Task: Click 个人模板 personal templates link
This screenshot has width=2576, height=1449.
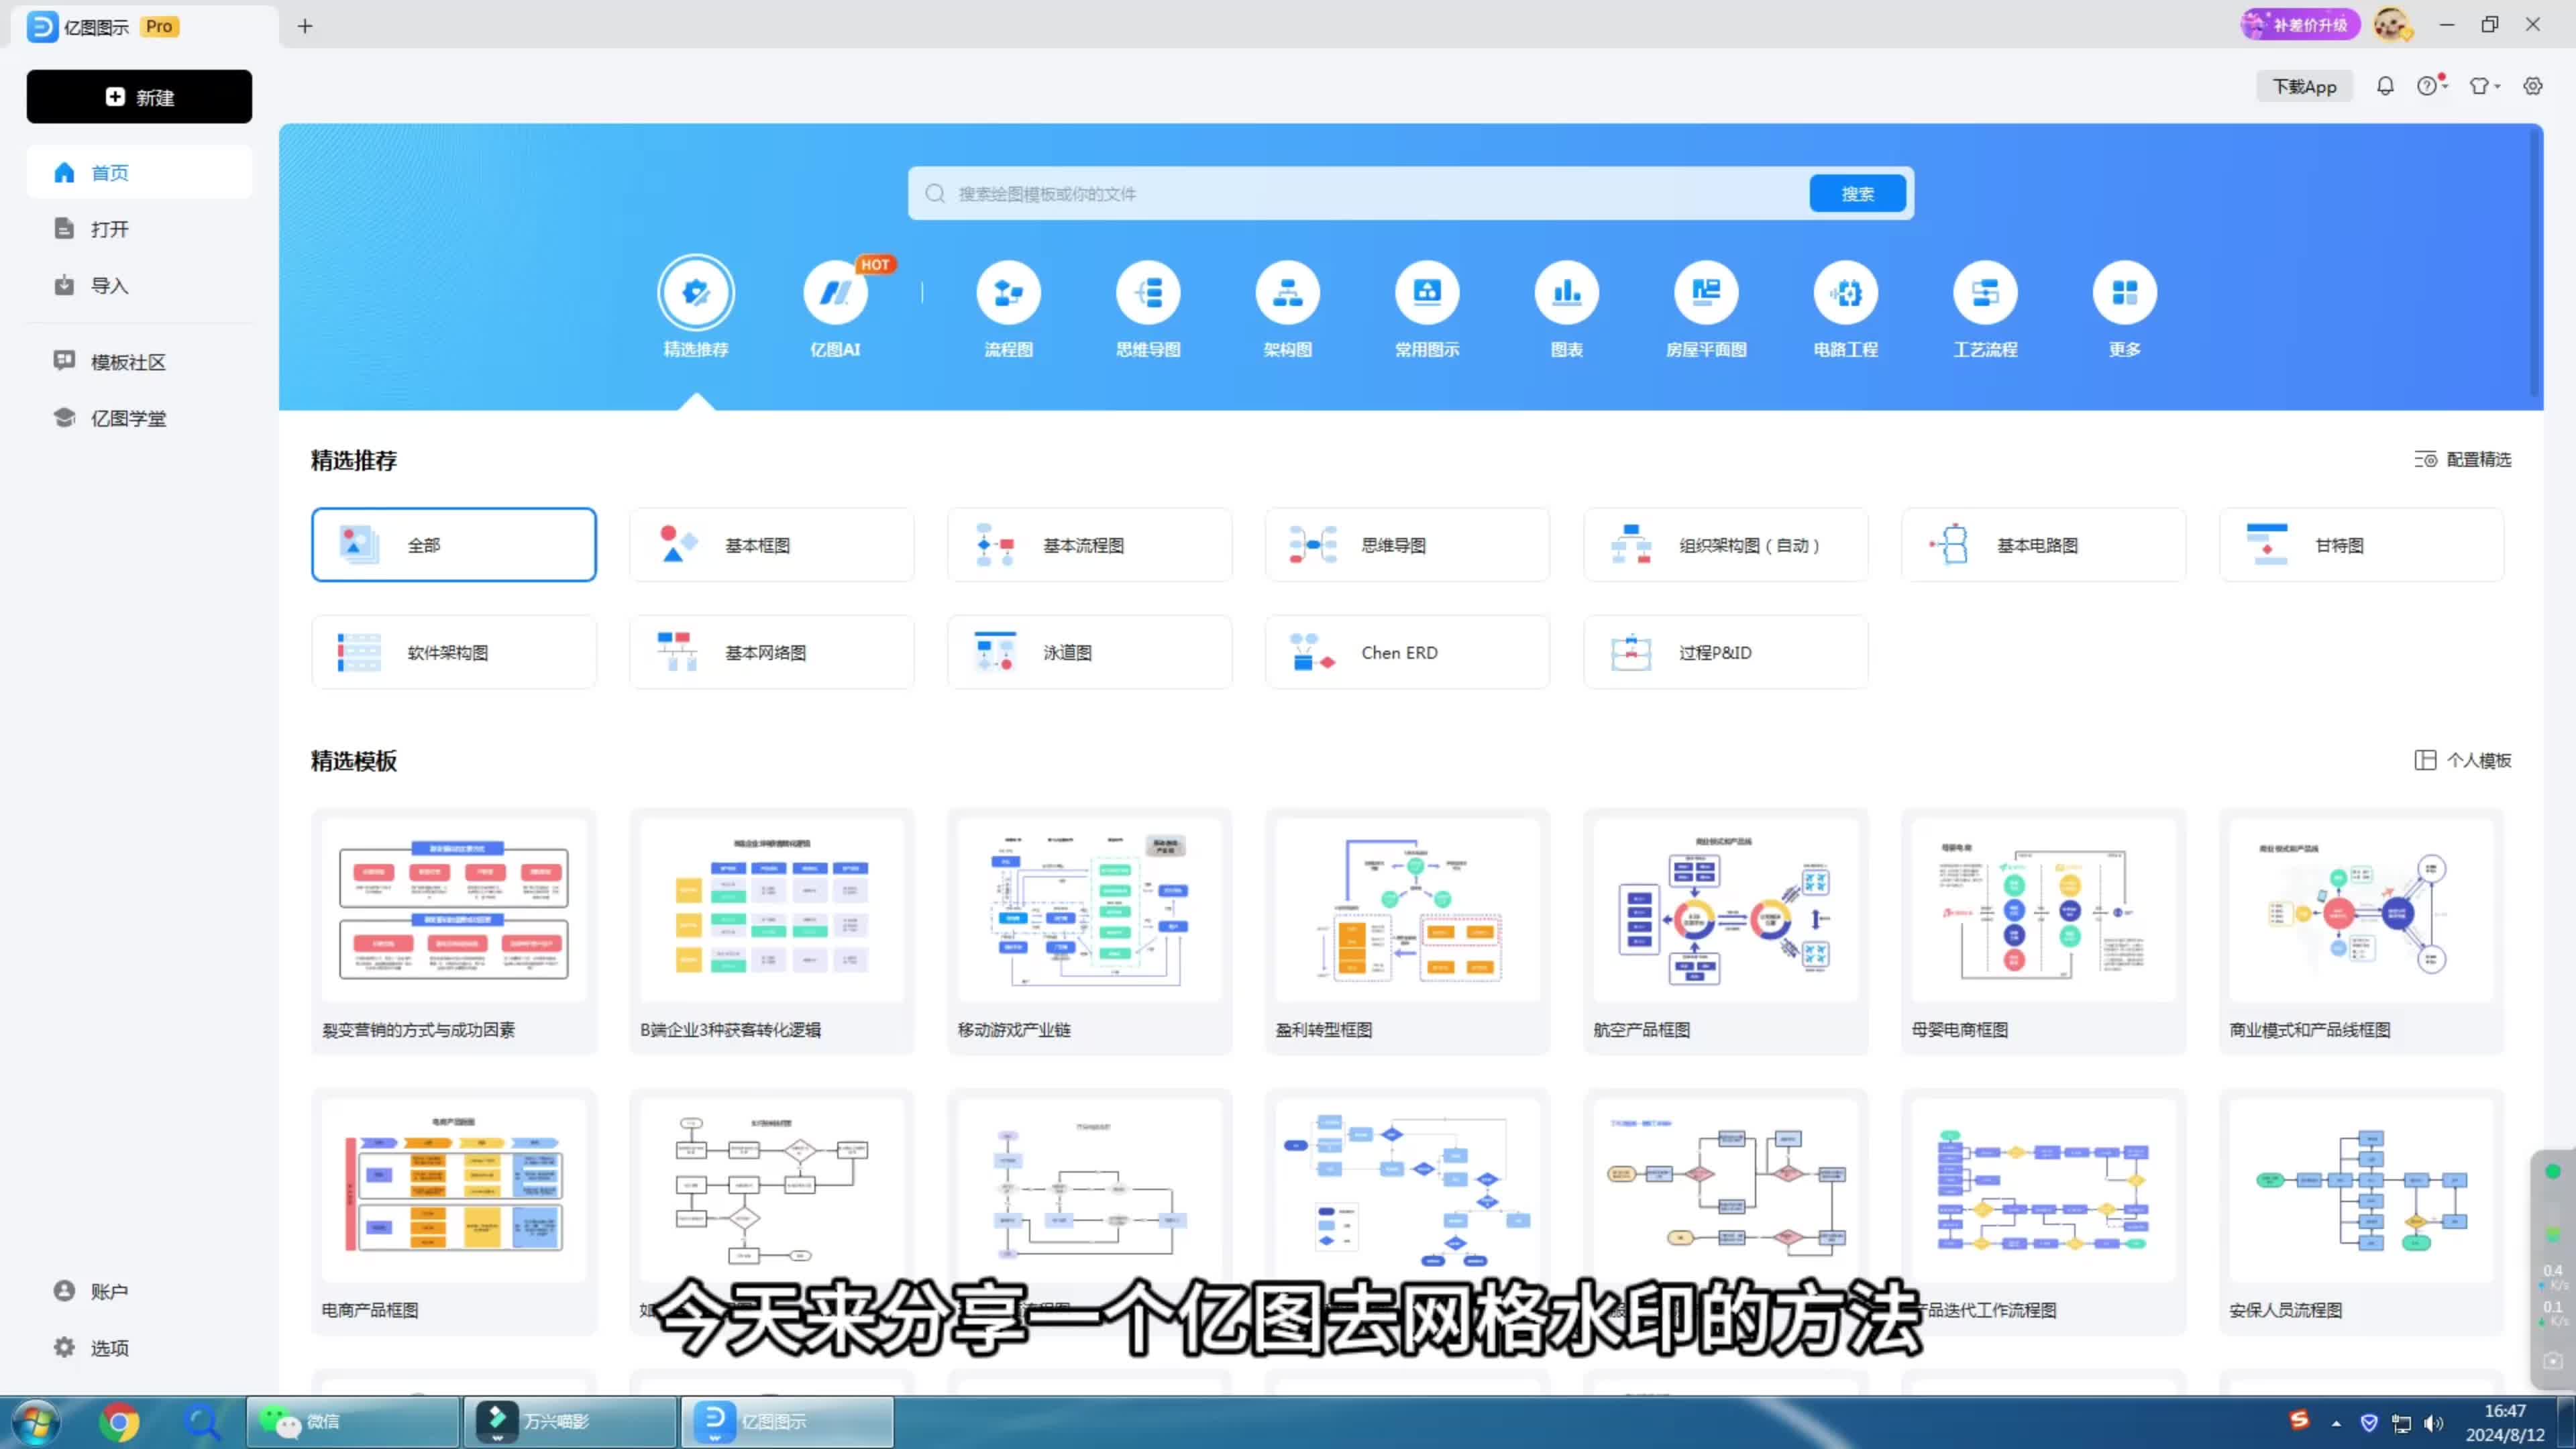Action: point(2463,760)
